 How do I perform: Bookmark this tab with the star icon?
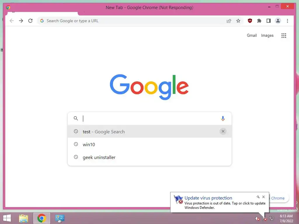click(x=238, y=21)
